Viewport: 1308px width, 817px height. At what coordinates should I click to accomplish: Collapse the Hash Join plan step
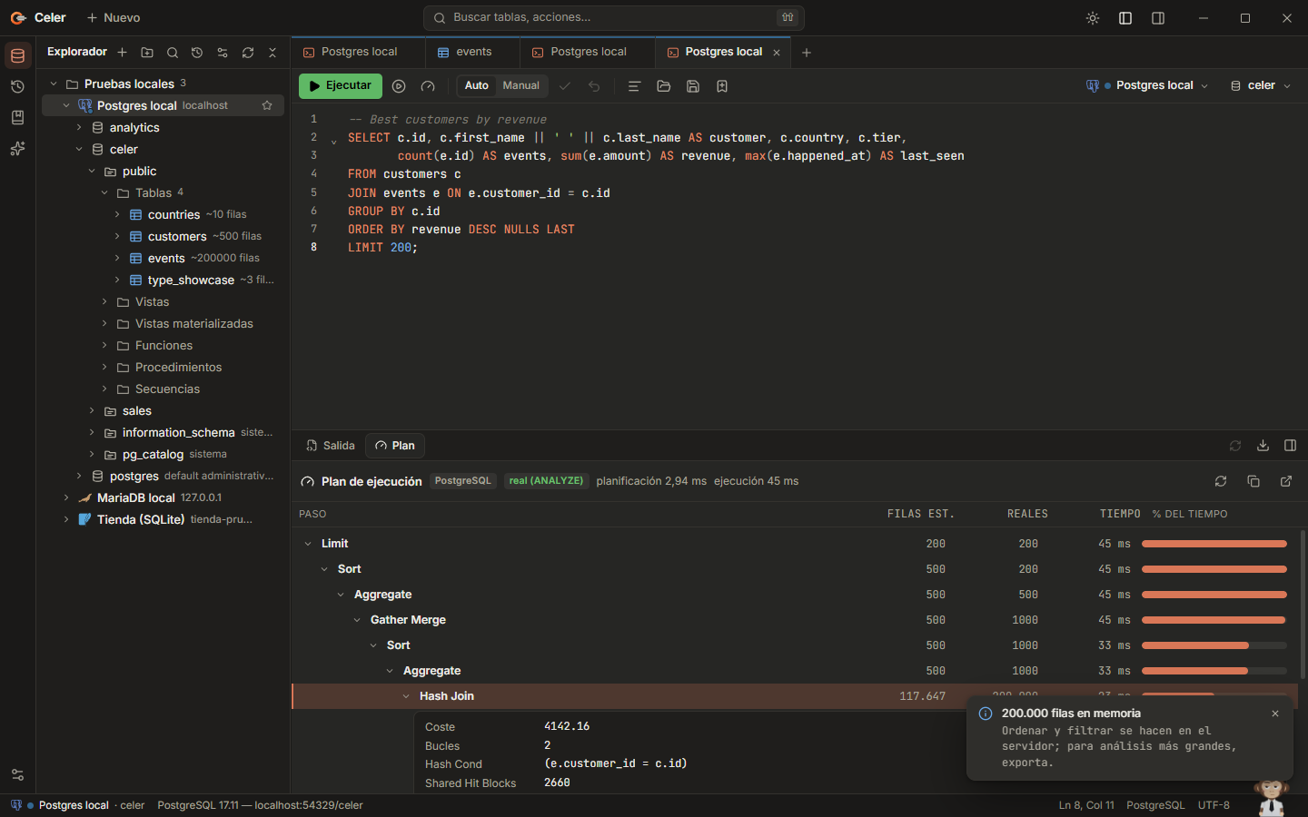(406, 696)
